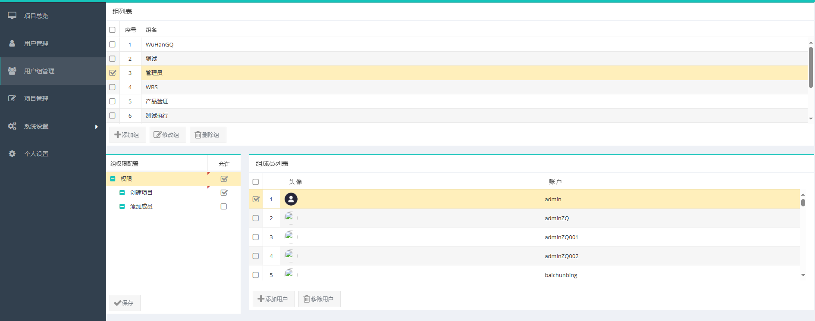Click the monitor icon beside 项目总览

(x=12, y=16)
